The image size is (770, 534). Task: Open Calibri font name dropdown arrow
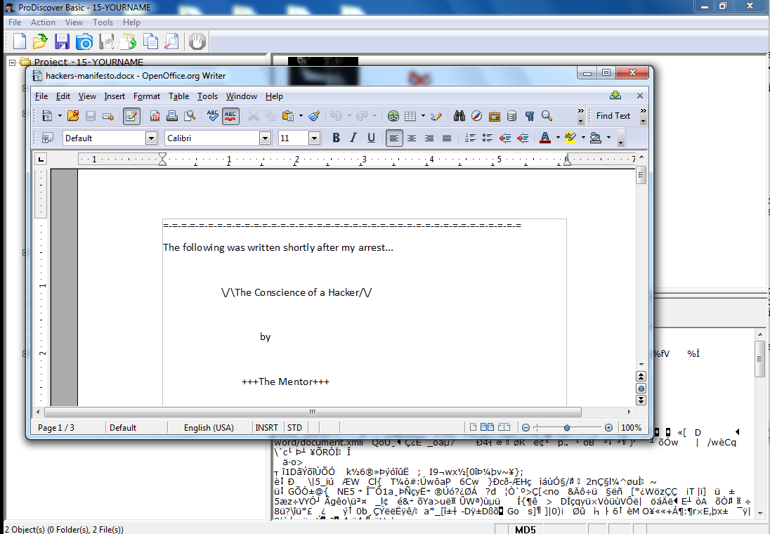(265, 138)
